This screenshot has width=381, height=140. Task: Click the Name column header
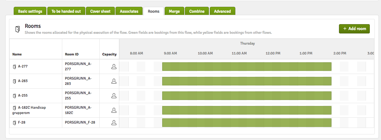(x=17, y=54)
